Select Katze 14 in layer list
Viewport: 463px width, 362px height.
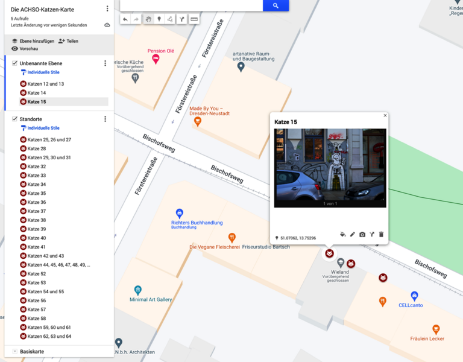coord(36,93)
